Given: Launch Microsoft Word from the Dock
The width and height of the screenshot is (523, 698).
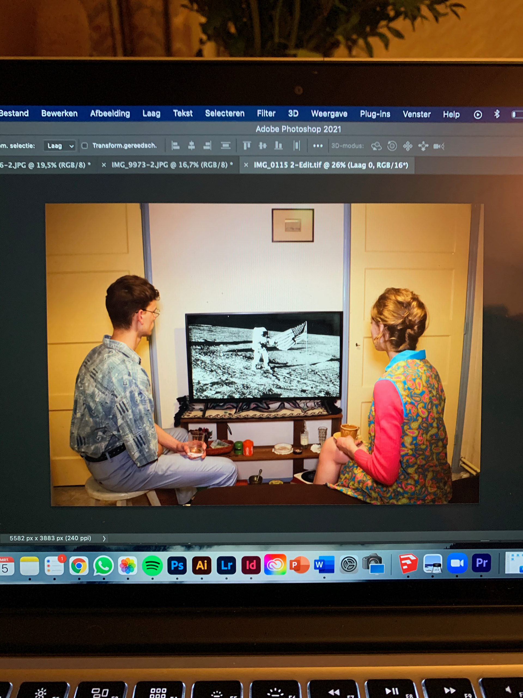Looking at the screenshot, I should pyautogui.click(x=324, y=564).
